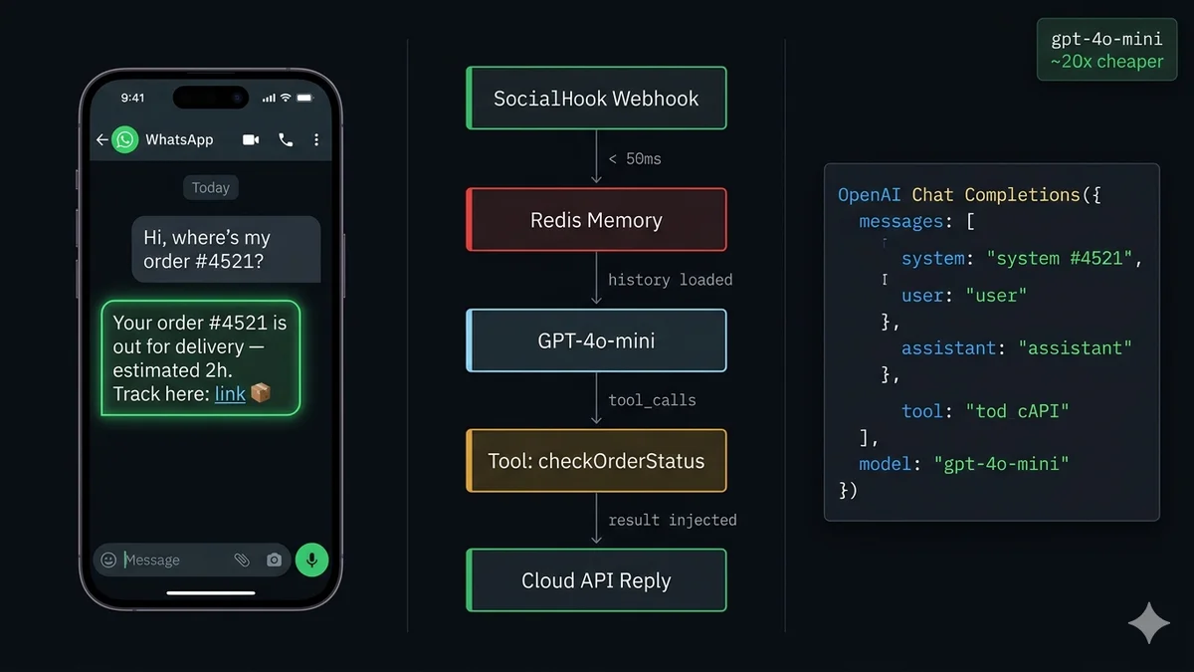Start a voice call via phone icon
This screenshot has height=672, width=1194.
point(286,140)
